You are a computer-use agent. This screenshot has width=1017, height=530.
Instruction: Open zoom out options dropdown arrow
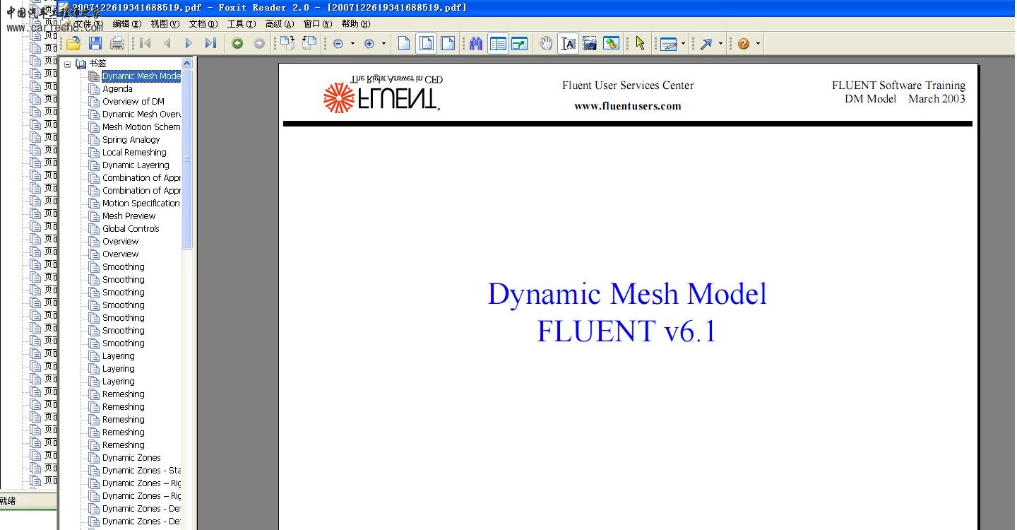pos(352,44)
